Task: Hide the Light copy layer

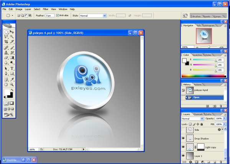Action: 183,147
